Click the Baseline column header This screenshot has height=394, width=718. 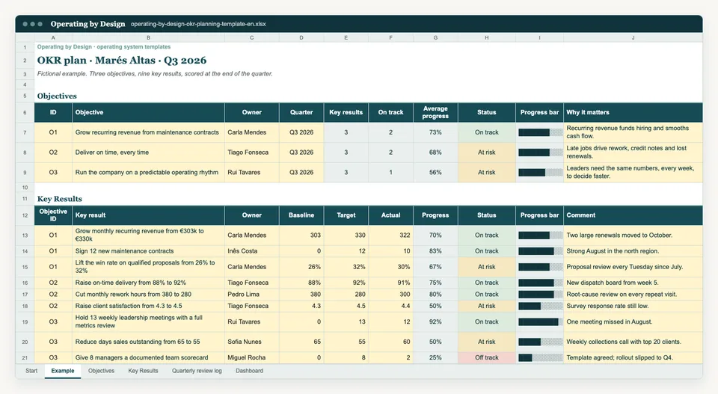coord(301,215)
